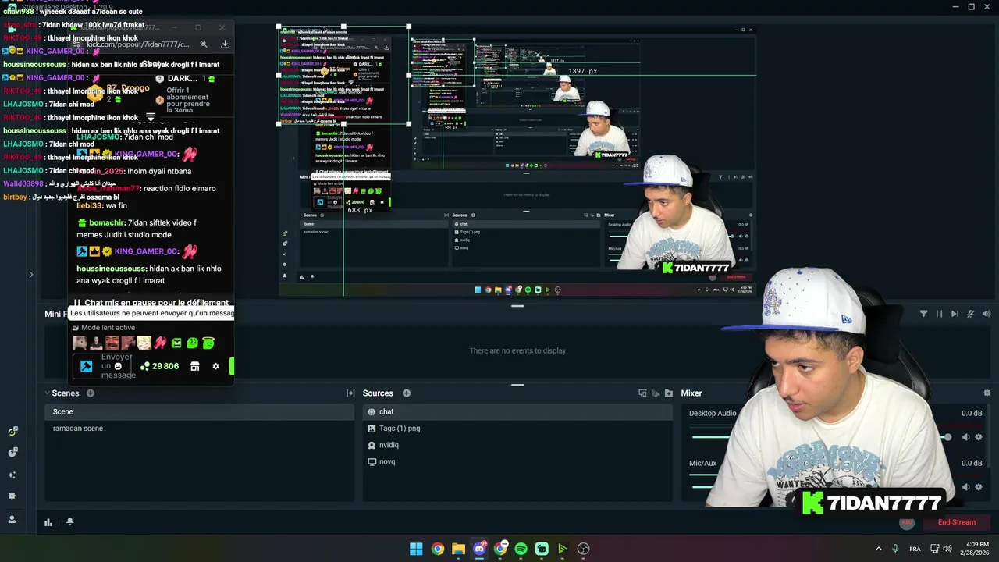999x562 pixels.
Task: Zoom the kick.com popout window page
Action: [204, 44]
